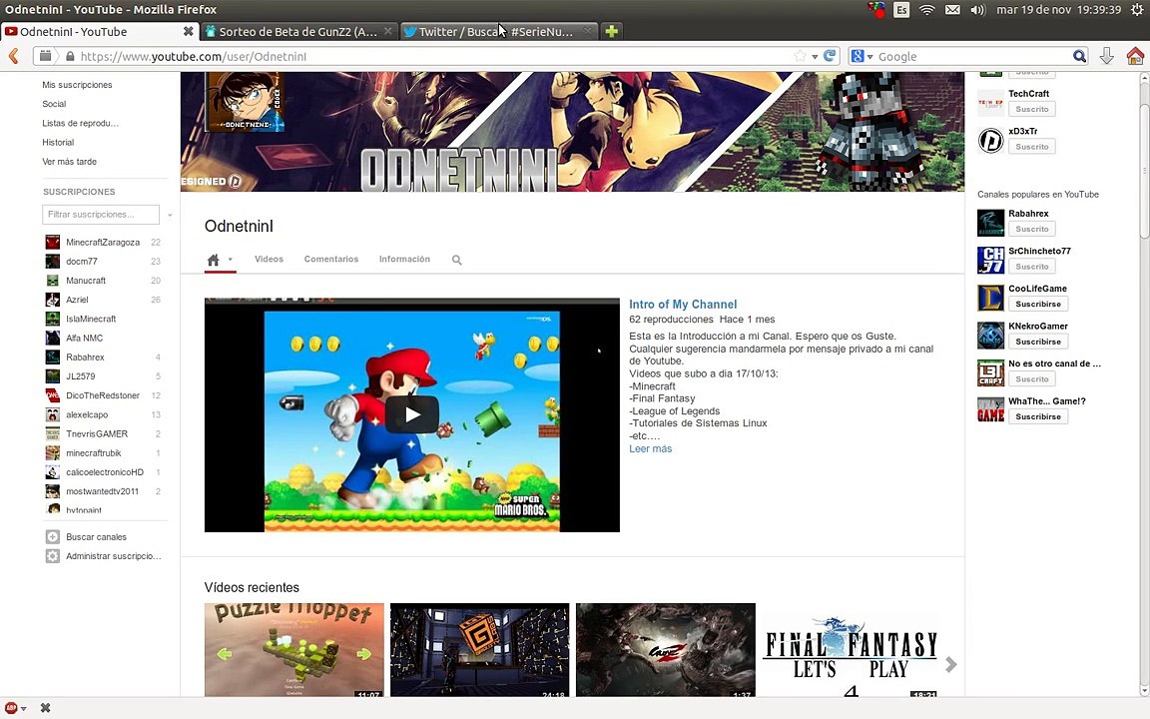
Task: Click the site identity icon left of the URL
Action: [x=46, y=56]
